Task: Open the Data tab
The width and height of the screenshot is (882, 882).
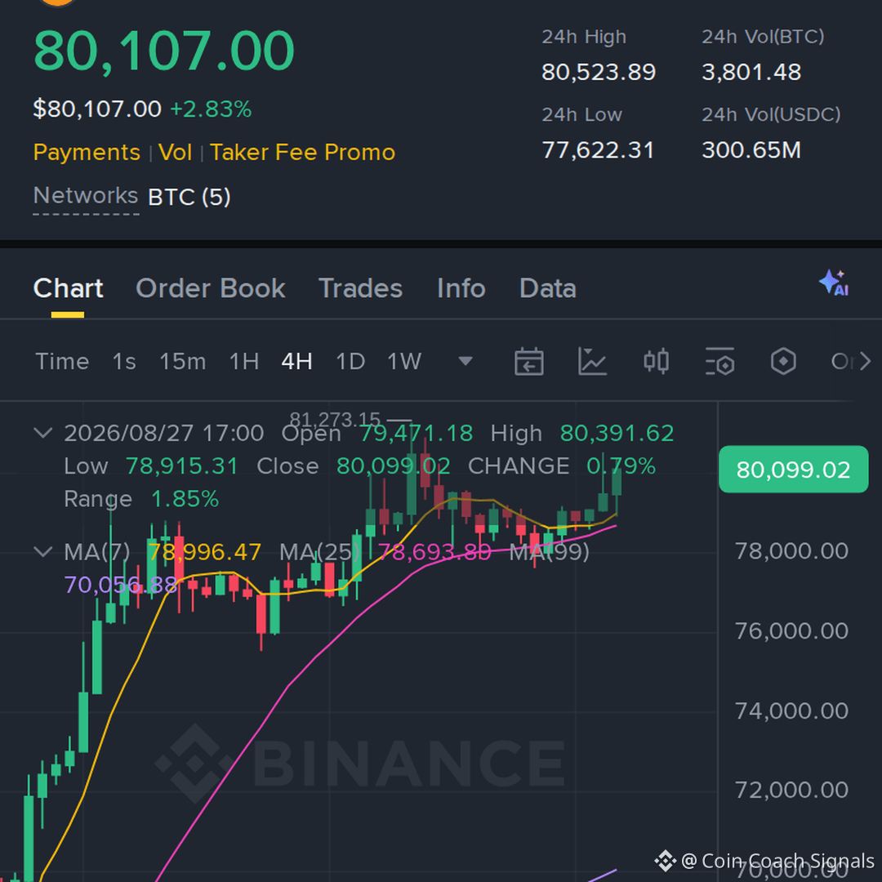Action: click(x=548, y=288)
